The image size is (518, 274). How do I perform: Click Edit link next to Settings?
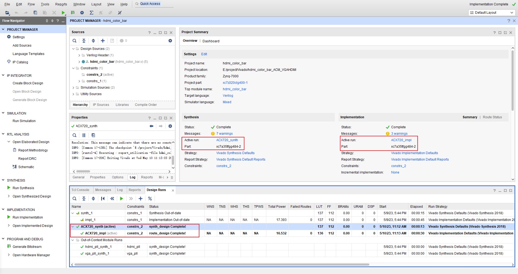[204, 54]
